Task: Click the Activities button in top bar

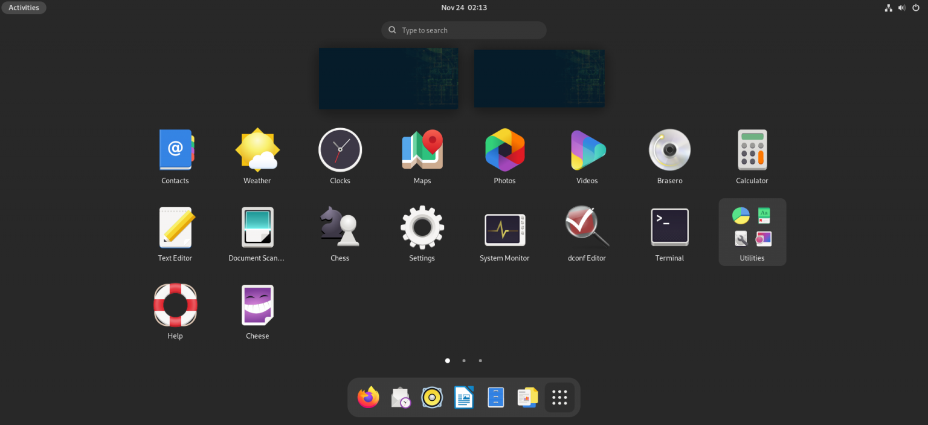Action: coord(24,8)
